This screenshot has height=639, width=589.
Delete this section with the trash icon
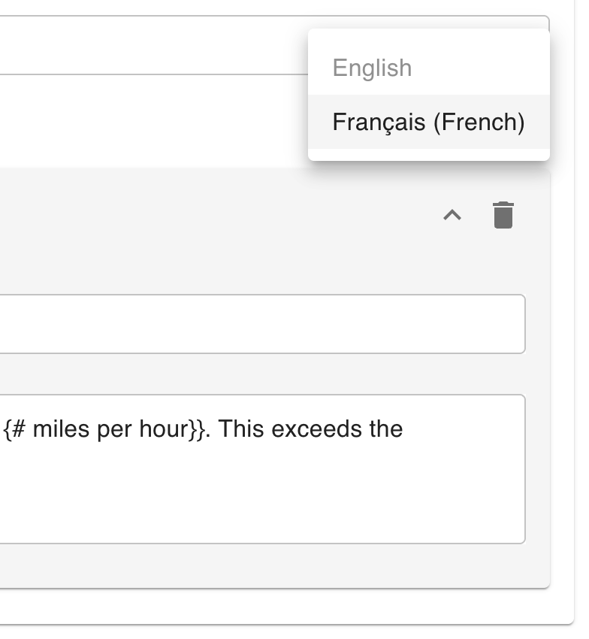pyautogui.click(x=503, y=215)
